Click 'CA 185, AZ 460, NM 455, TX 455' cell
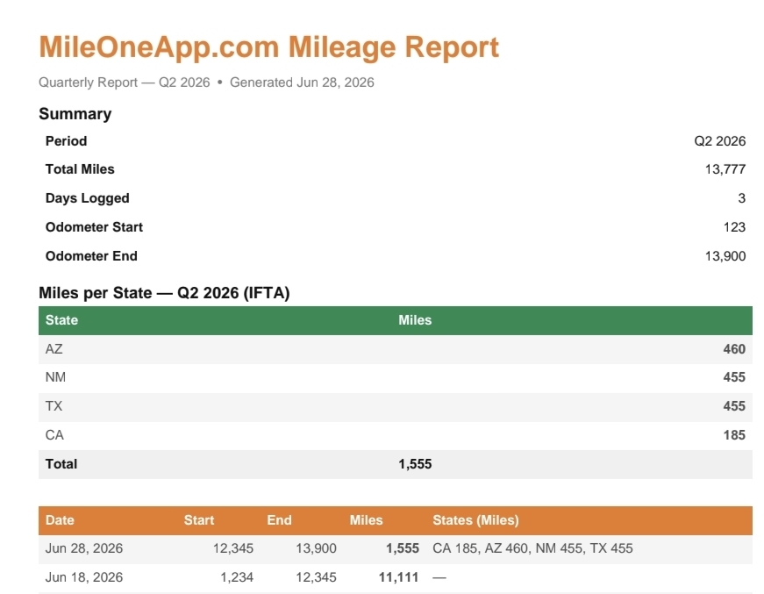Screen dimensions: 764x594 pos(532,548)
